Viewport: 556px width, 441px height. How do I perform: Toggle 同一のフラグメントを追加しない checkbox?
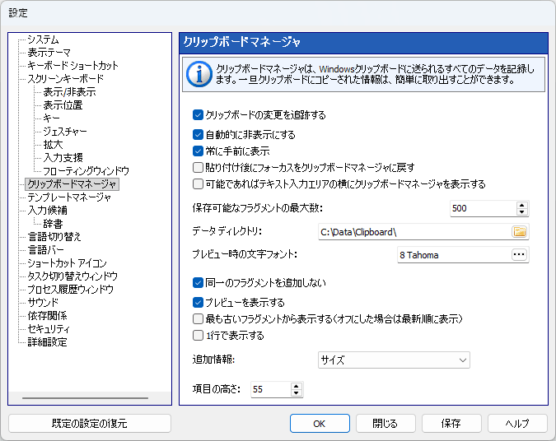tap(198, 283)
